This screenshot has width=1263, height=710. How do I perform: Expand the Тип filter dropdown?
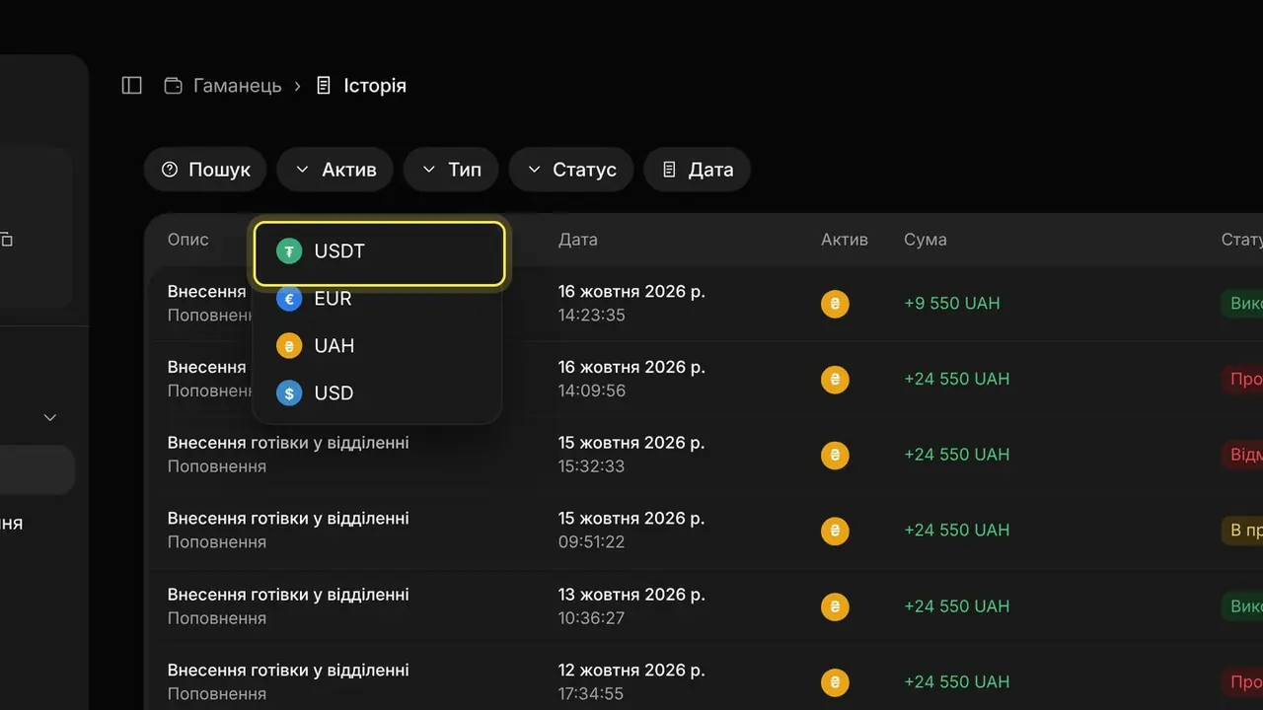(451, 170)
